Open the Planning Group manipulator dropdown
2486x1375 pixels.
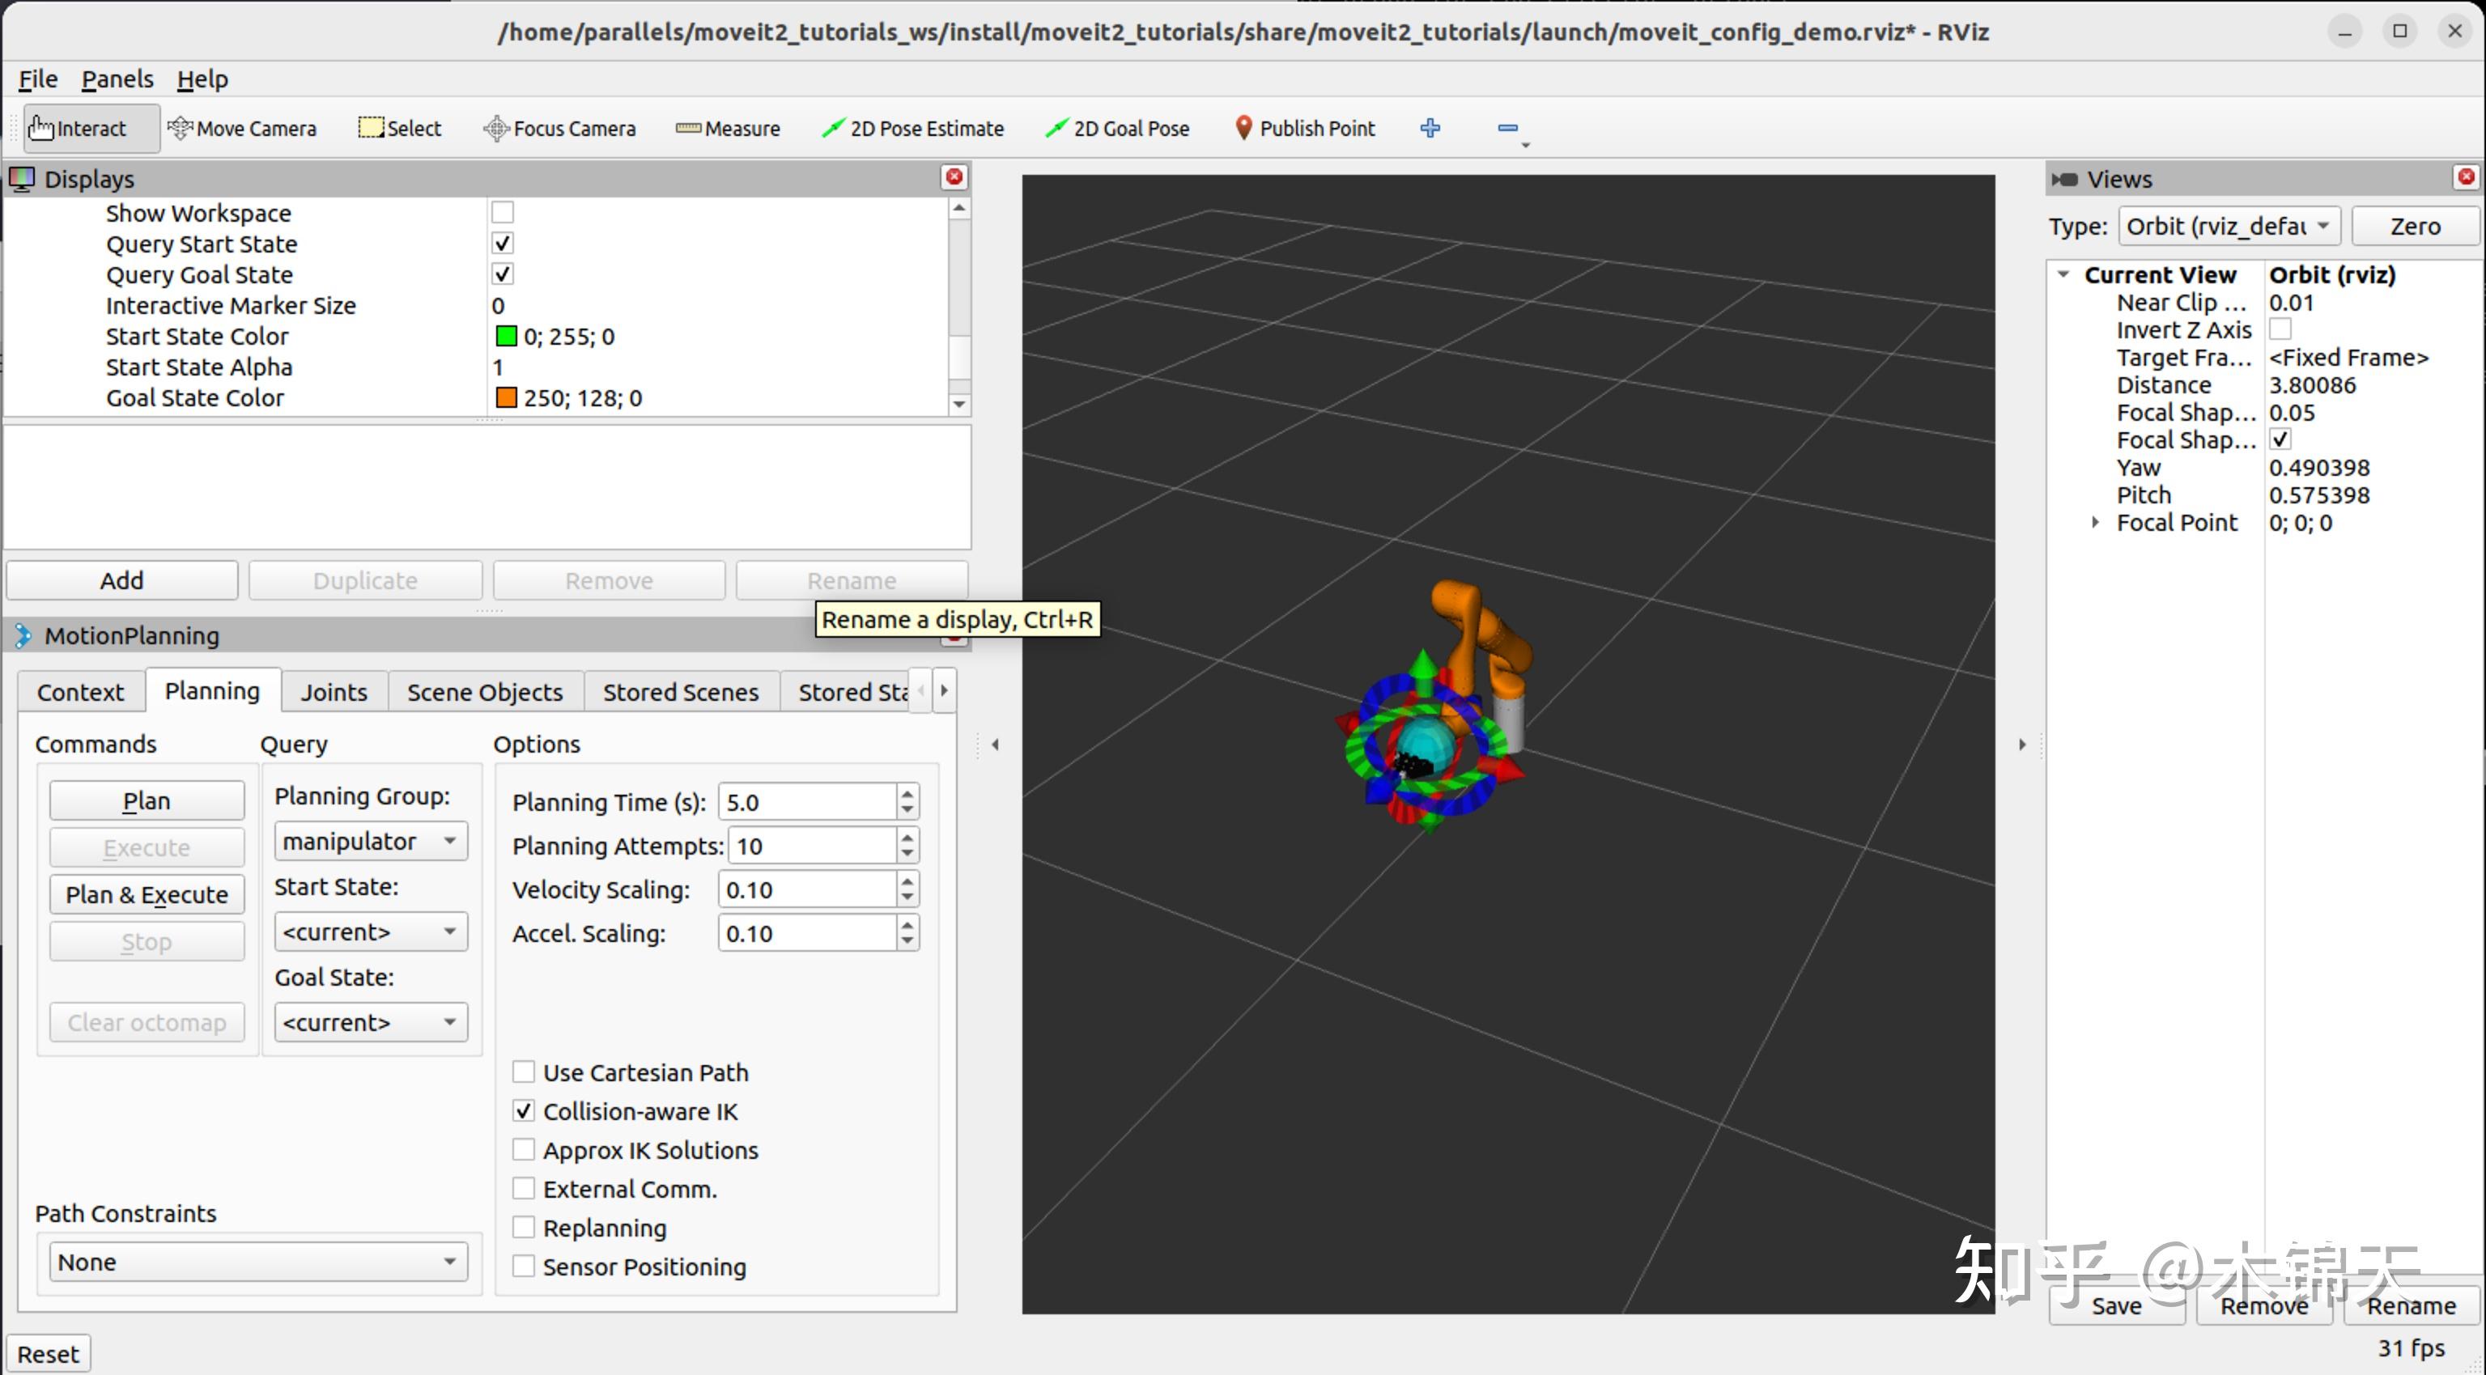point(370,839)
